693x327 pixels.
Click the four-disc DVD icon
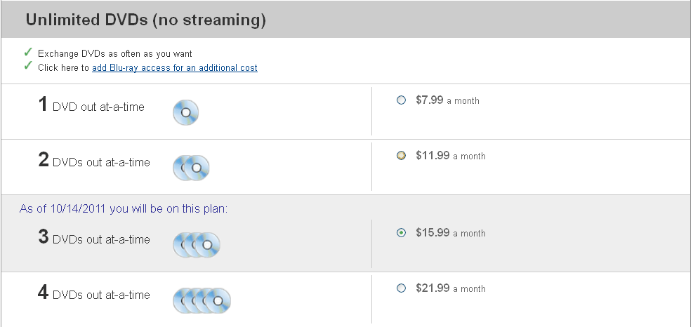(202, 300)
